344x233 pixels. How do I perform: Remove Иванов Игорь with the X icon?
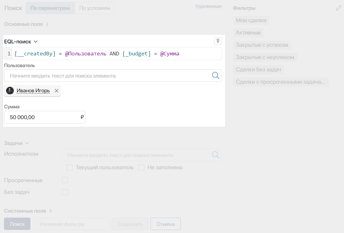[x=56, y=90]
